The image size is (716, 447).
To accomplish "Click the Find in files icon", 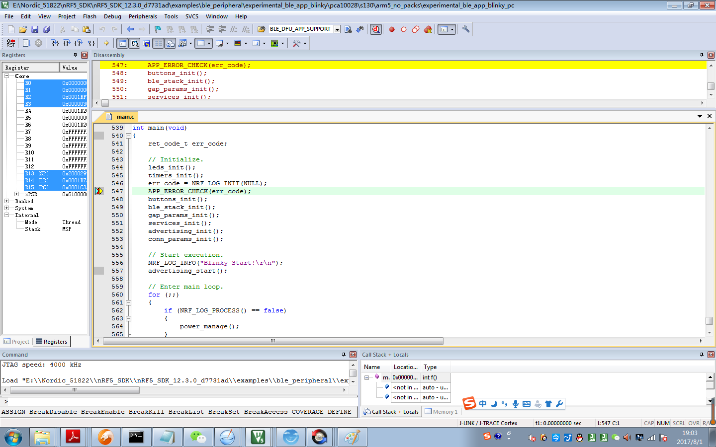I will pyautogui.click(x=261, y=29).
